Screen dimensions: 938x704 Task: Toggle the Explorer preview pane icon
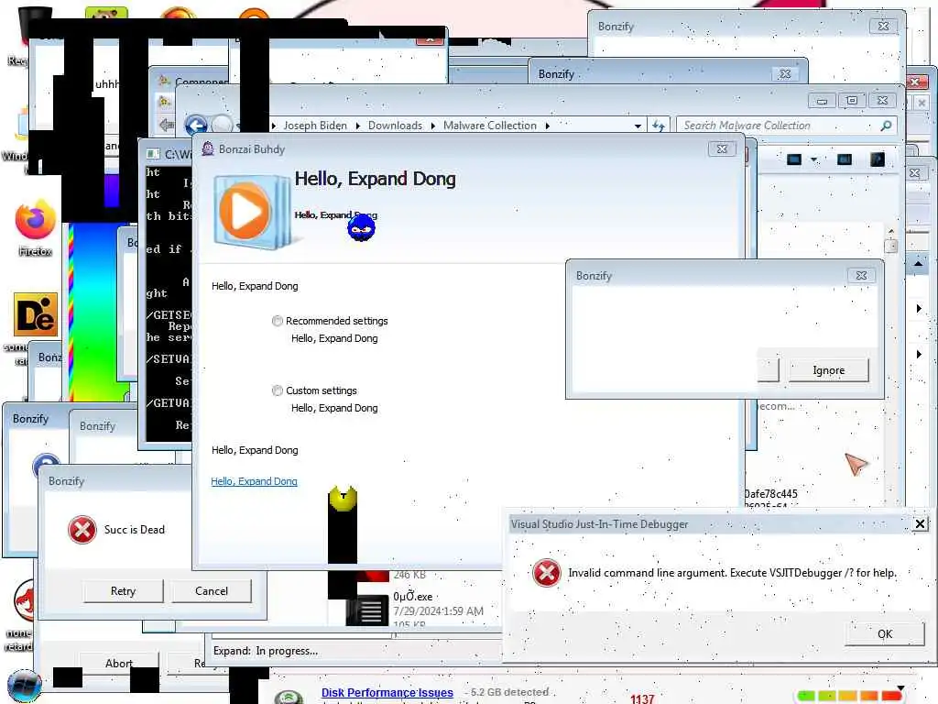tap(844, 159)
